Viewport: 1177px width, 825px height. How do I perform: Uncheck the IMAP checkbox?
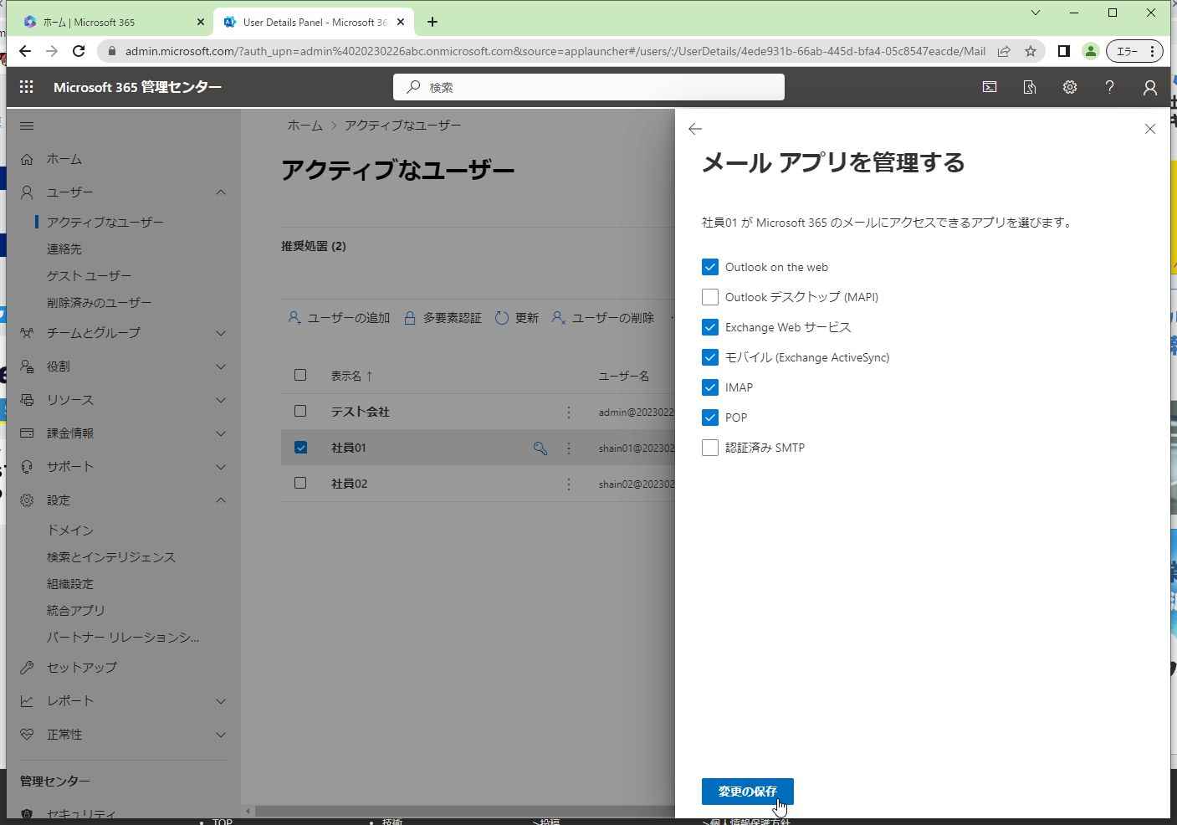click(710, 387)
